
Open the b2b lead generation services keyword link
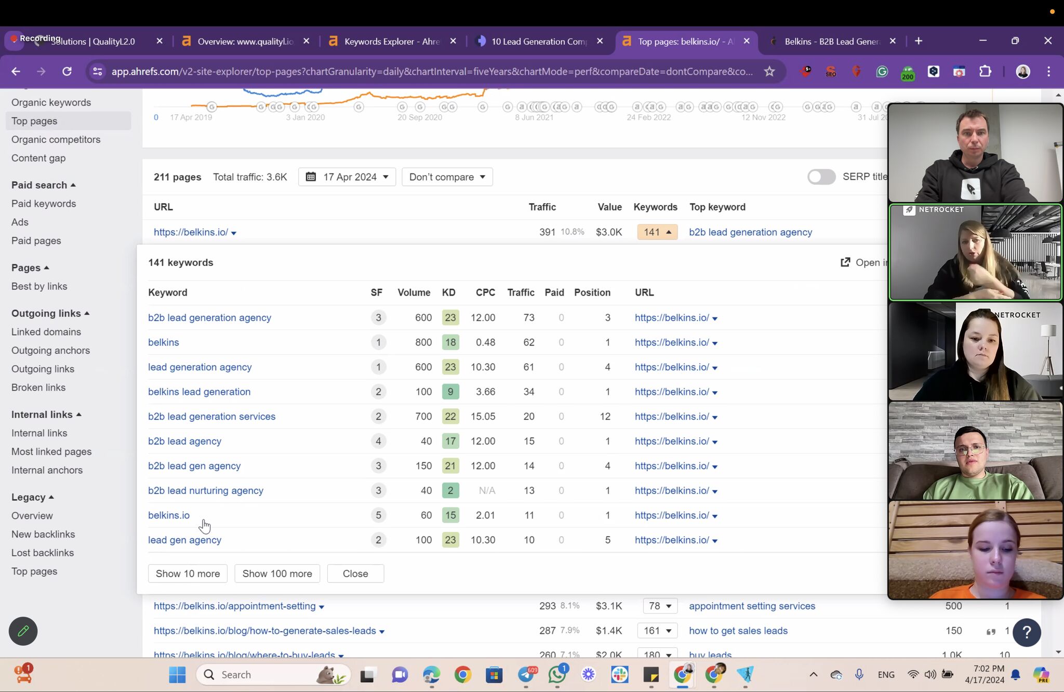pos(211,416)
